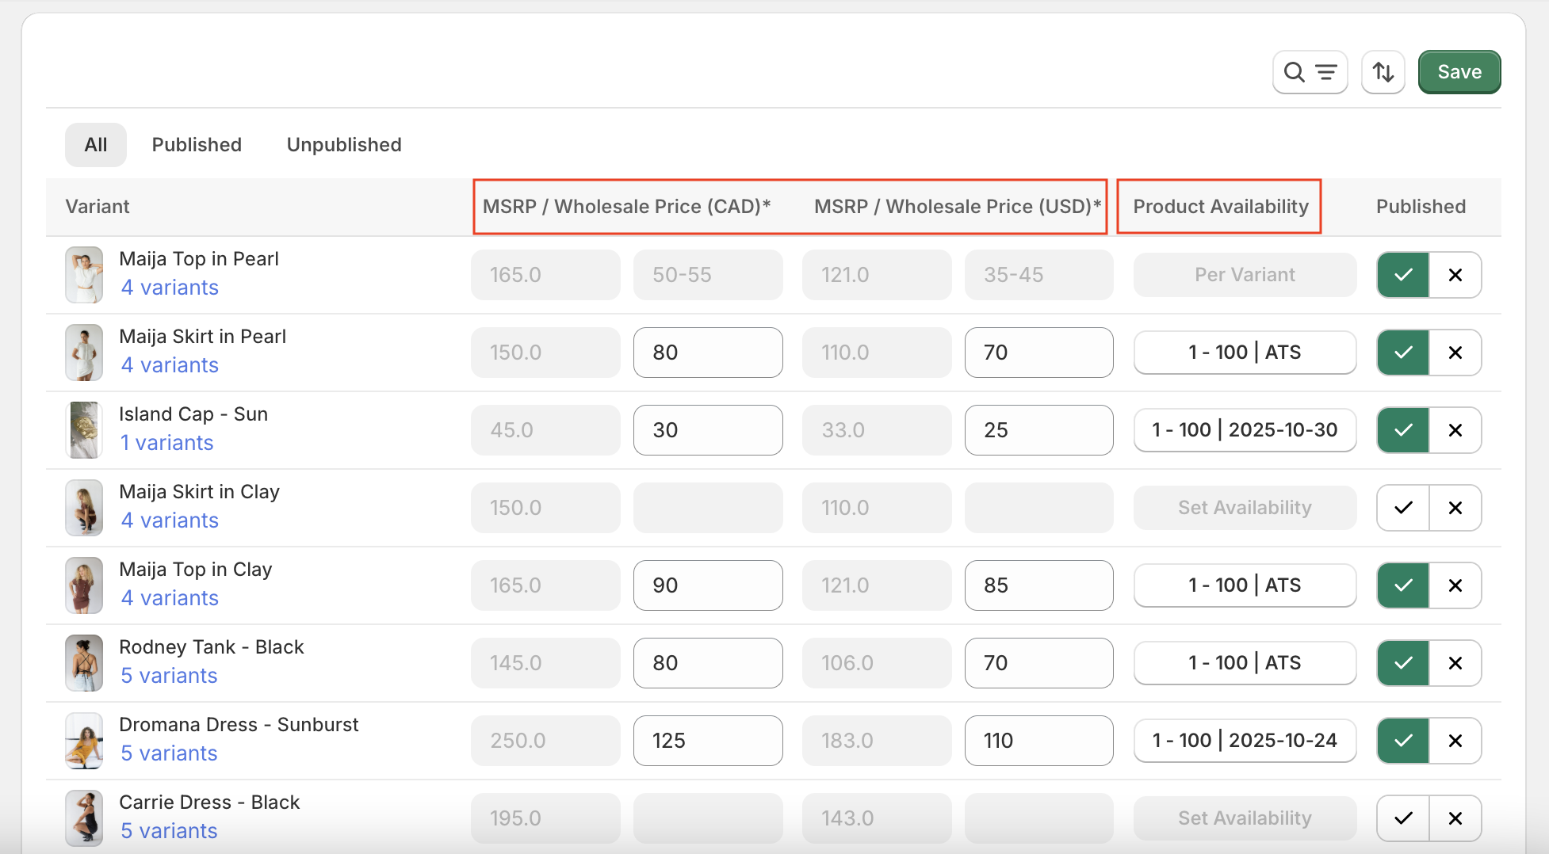The image size is (1549, 854).
Task: Publish Carrie Dress - Black with checkmark
Action: (1403, 818)
